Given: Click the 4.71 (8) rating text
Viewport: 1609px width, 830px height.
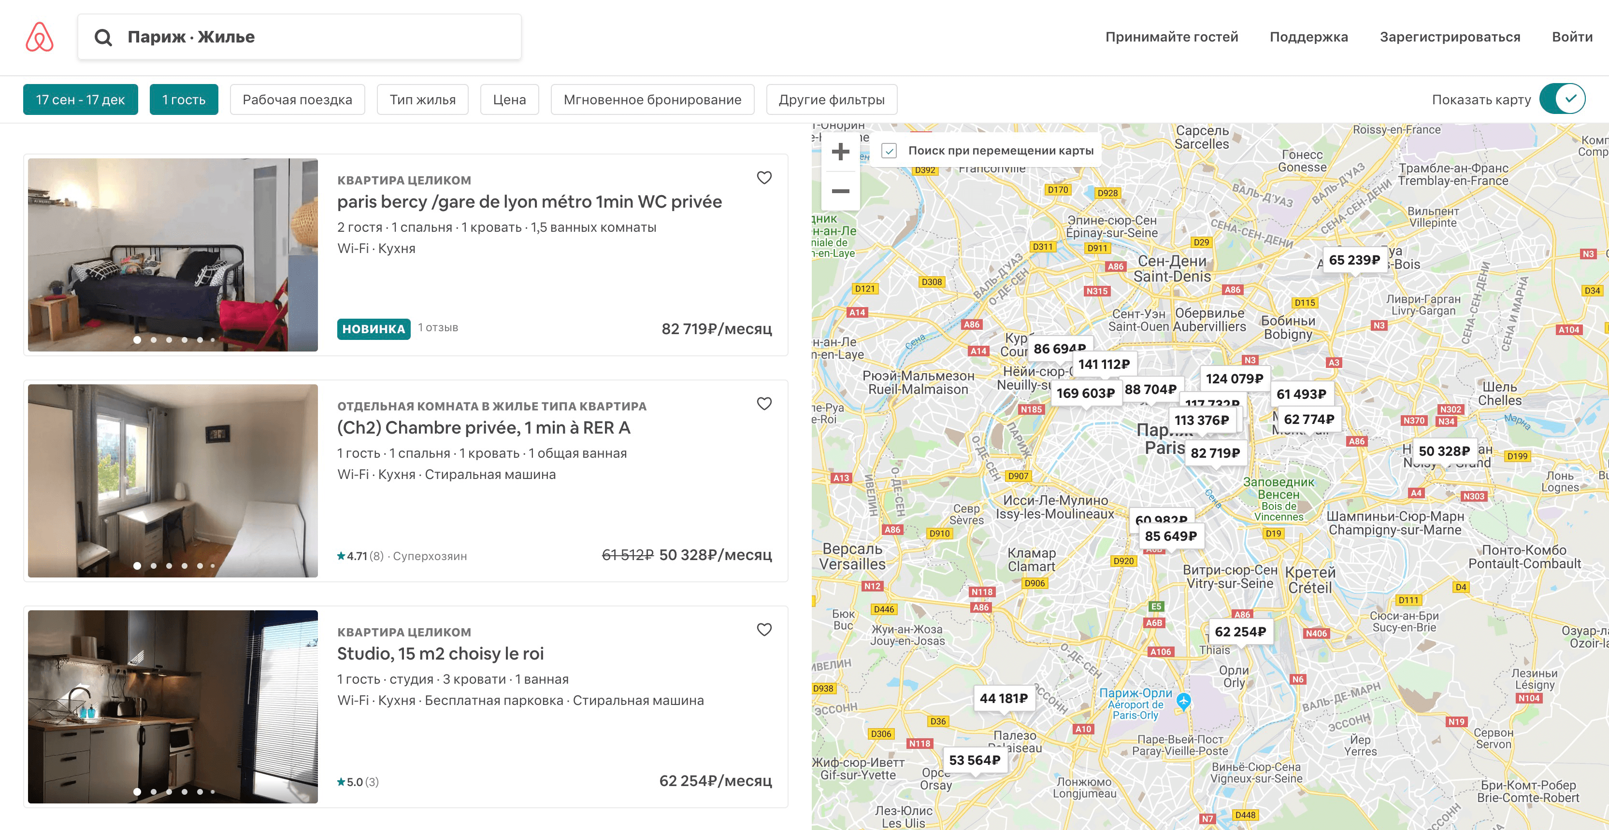Looking at the screenshot, I should click(360, 556).
